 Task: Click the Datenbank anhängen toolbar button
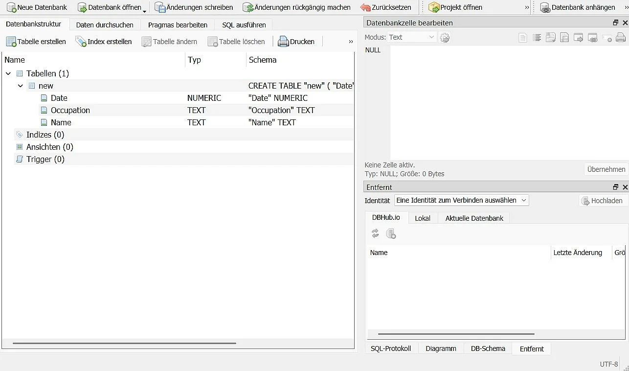click(578, 7)
